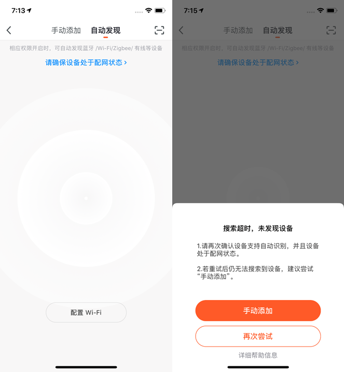This screenshot has width=344, height=372.
Task: Switch to 手动添加 tab on left screen
Action: (66, 31)
